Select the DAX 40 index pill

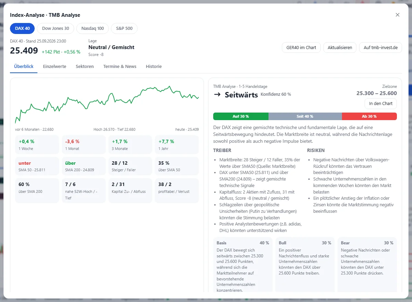click(22, 28)
